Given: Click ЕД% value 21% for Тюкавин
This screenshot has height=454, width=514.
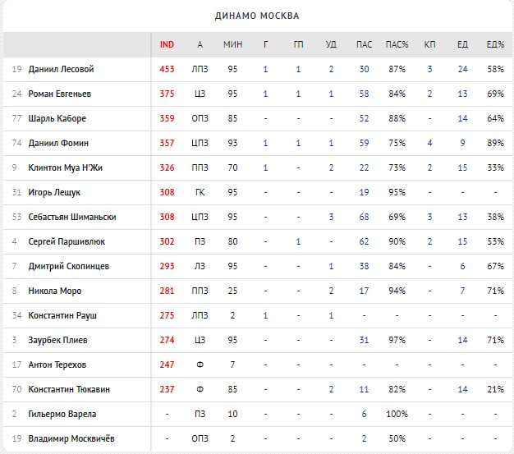Looking at the screenshot, I should point(495,389).
